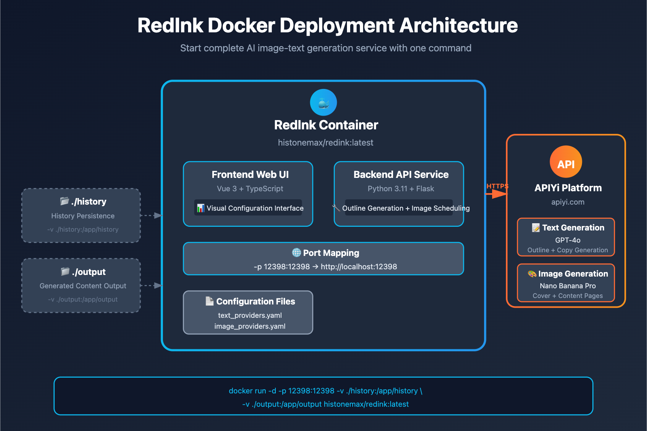647x431 pixels.
Task: Click the chart icon in Visual Configuration Interface
Action: (200, 208)
